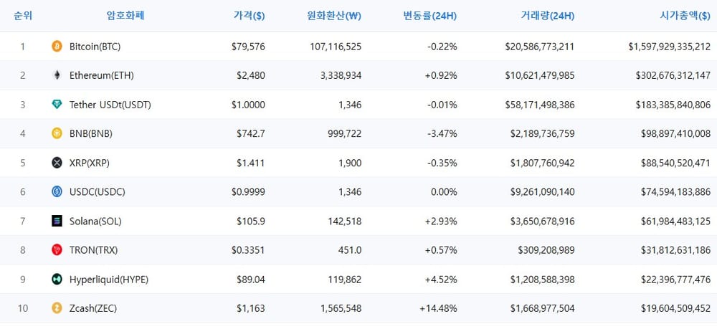Open Zcash(ZEC) name link
Image resolution: width=717 pixels, height=329 pixels.
coord(93,309)
